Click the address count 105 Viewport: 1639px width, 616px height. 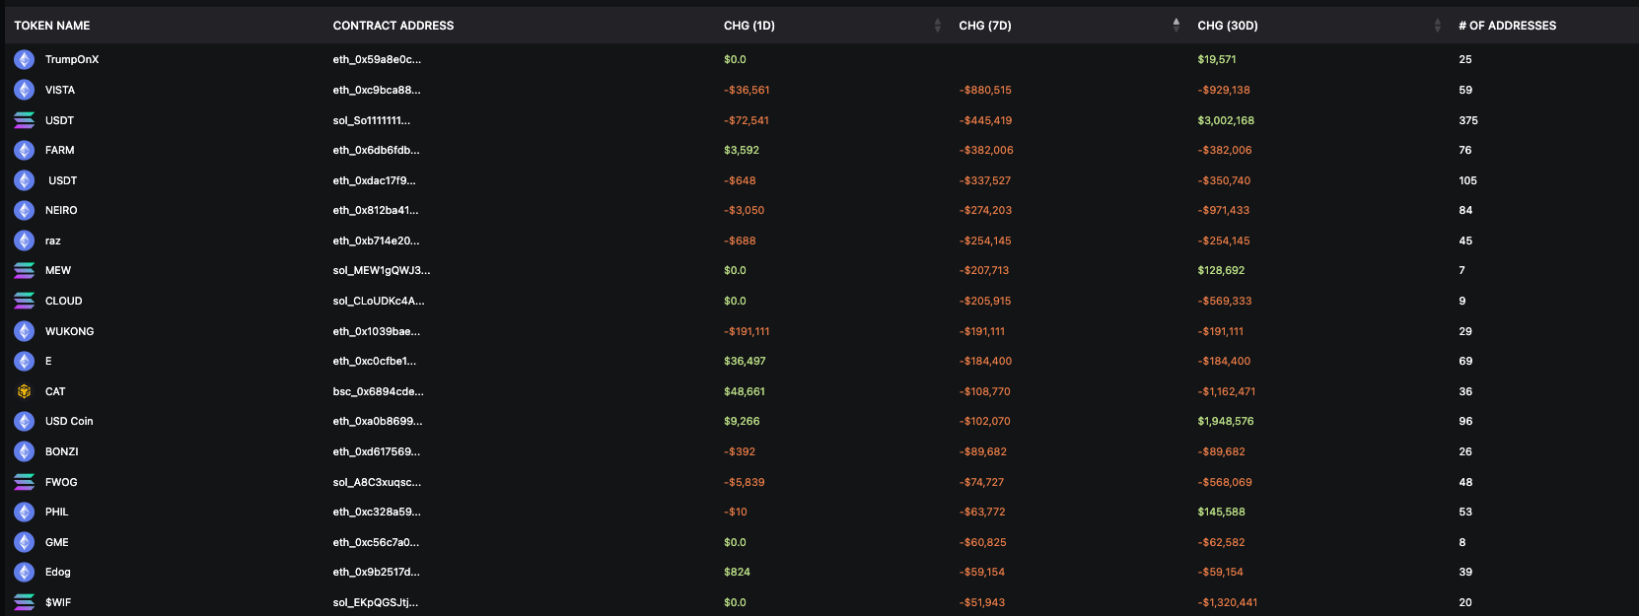pos(1468,180)
